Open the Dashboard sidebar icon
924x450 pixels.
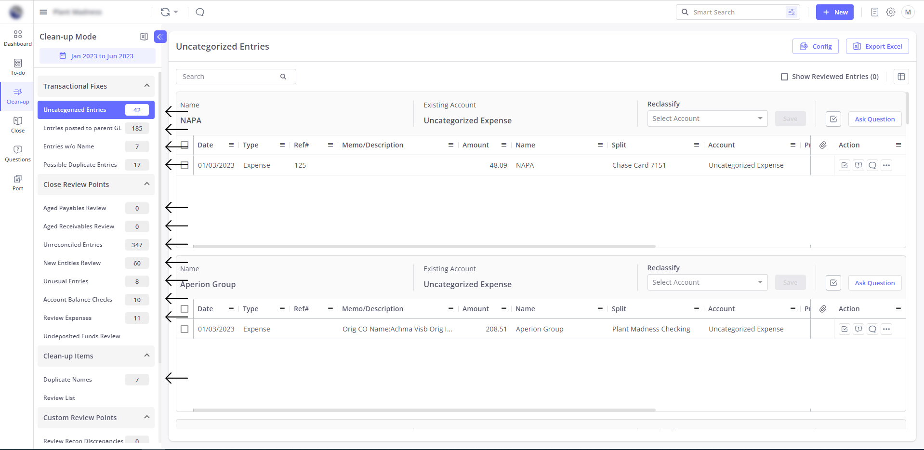coord(18,38)
